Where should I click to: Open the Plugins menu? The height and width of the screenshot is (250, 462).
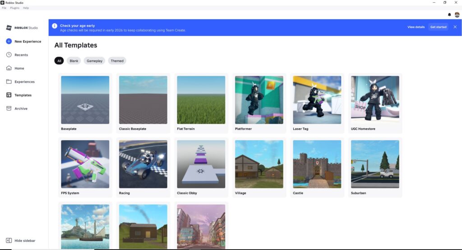coord(15,8)
